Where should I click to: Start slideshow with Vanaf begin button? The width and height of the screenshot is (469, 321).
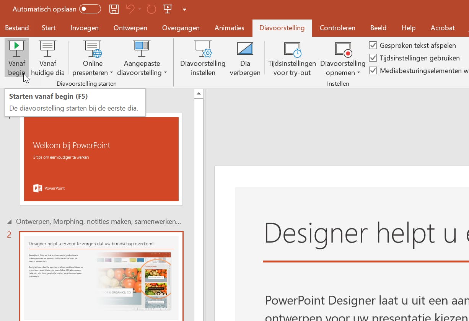pyautogui.click(x=17, y=58)
